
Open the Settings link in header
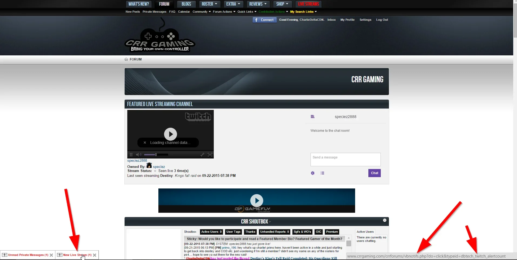[365, 20]
